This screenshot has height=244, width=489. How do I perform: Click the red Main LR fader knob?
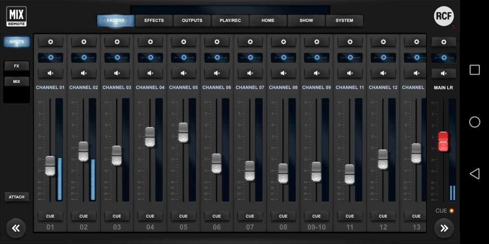(443, 141)
